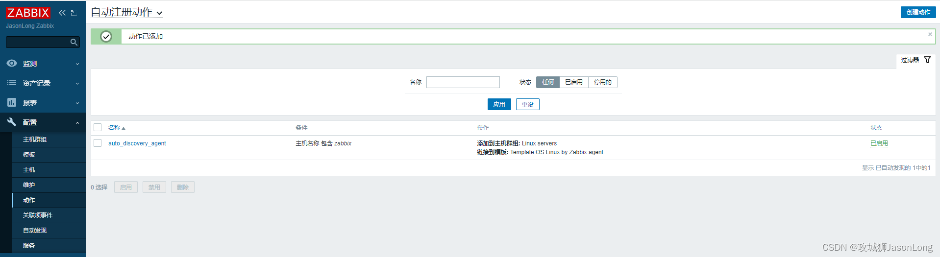Screen dimensions: 940x257
Task: Toggle the 已启用 status link
Action: 879,143
